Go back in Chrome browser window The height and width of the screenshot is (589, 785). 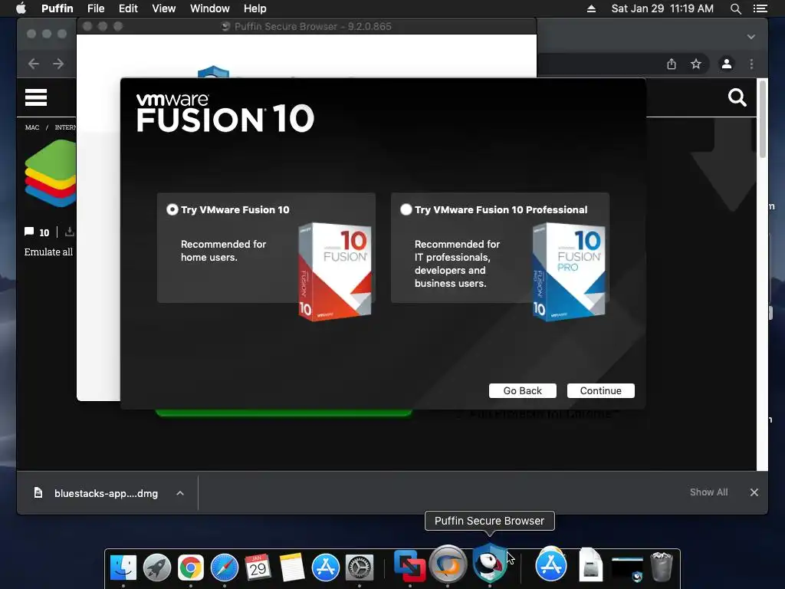pyautogui.click(x=34, y=64)
